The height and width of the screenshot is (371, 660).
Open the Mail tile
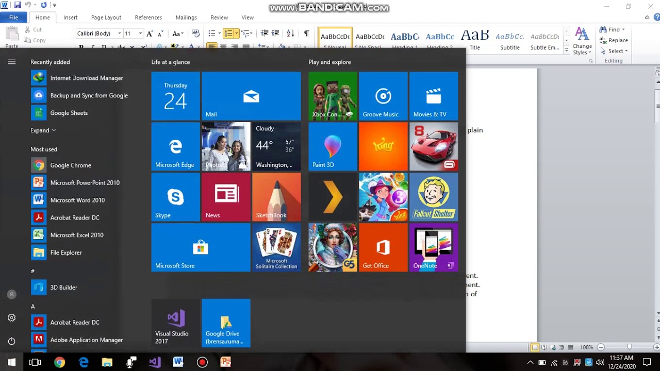tap(251, 96)
